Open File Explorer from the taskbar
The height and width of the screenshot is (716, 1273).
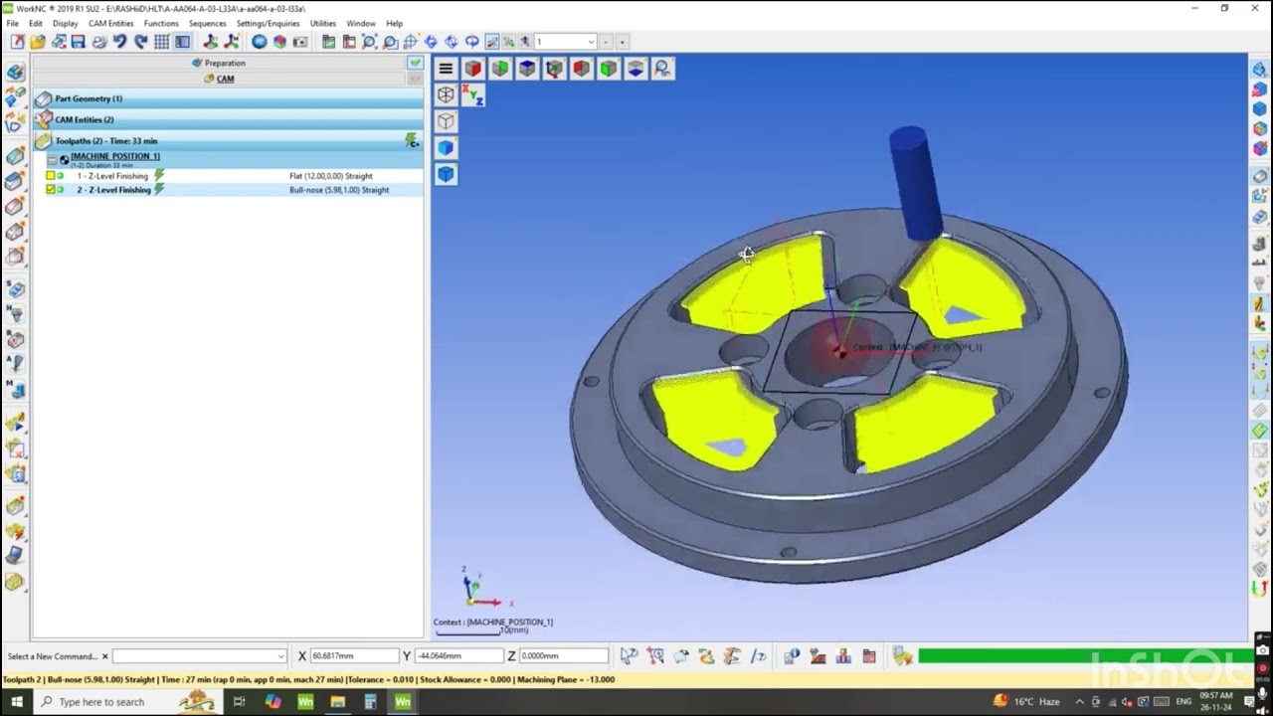(x=337, y=702)
